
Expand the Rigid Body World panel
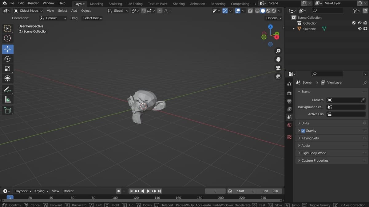pyautogui.click(x=332, y=153)
